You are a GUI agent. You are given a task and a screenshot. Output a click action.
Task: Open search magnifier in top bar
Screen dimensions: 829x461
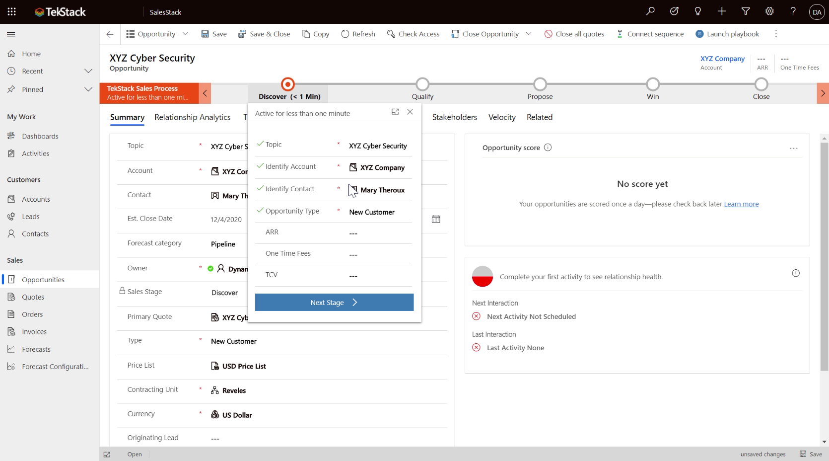click(x=650, y=11)
